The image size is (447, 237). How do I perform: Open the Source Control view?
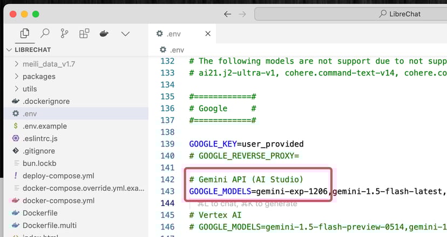point(65,33)
